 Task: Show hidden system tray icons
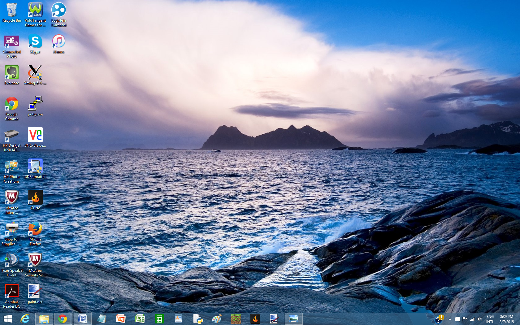coord(450,319)
